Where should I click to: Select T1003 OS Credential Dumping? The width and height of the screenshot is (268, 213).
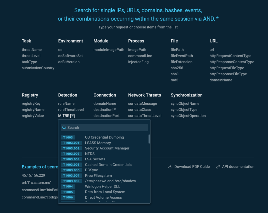104,137
